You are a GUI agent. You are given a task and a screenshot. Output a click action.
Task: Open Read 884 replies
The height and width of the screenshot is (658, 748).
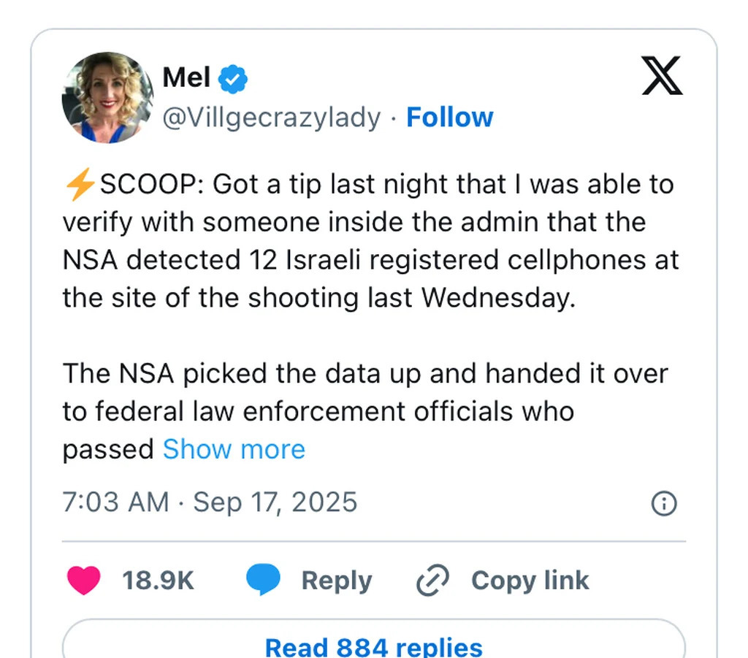[373, 646]
